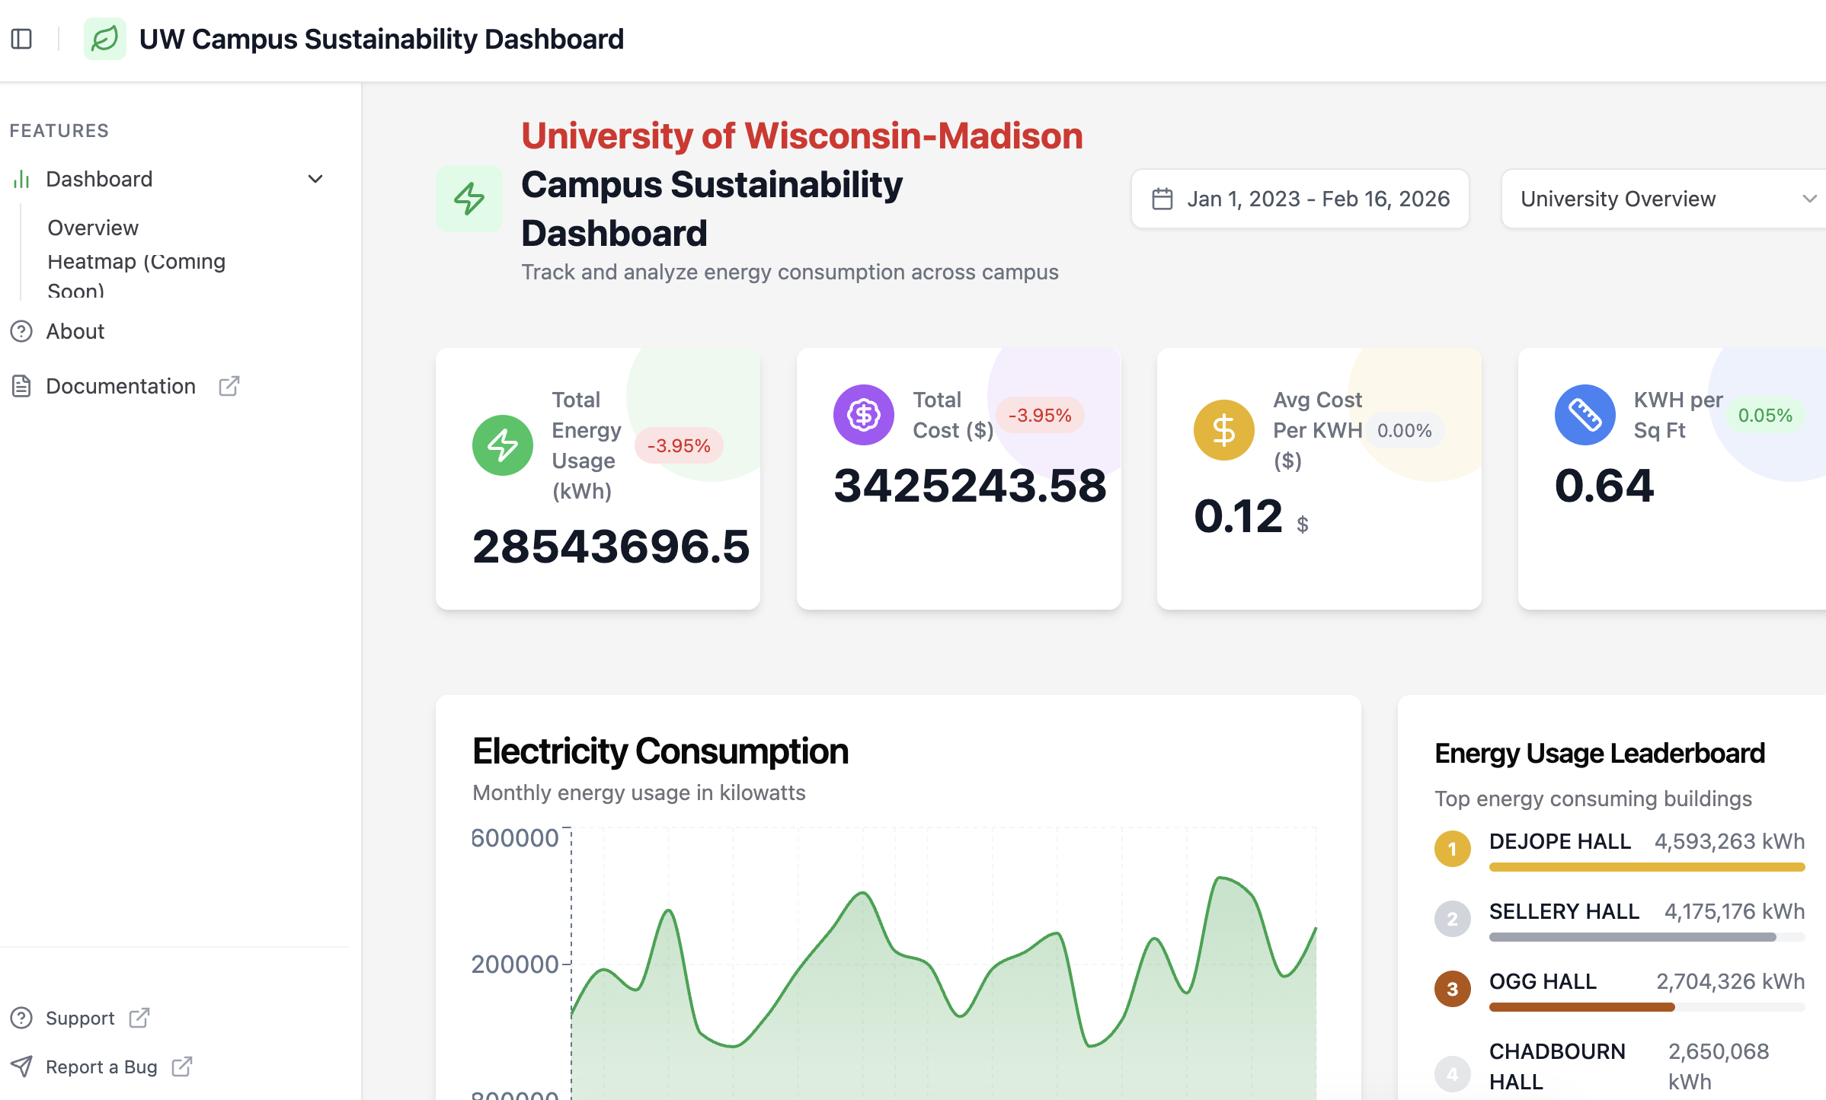Click the yellow Avg Cost dollar icon
Image resolution: width=1826 pixels, height=1100 pixels.
pos(1223,430)
